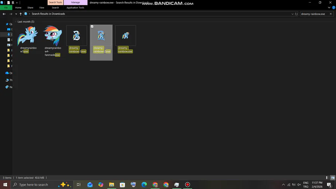The width and height of the screenshot is (336, 189).
Task: Switch ENG TRQ input language
Action: pos(306,185)
